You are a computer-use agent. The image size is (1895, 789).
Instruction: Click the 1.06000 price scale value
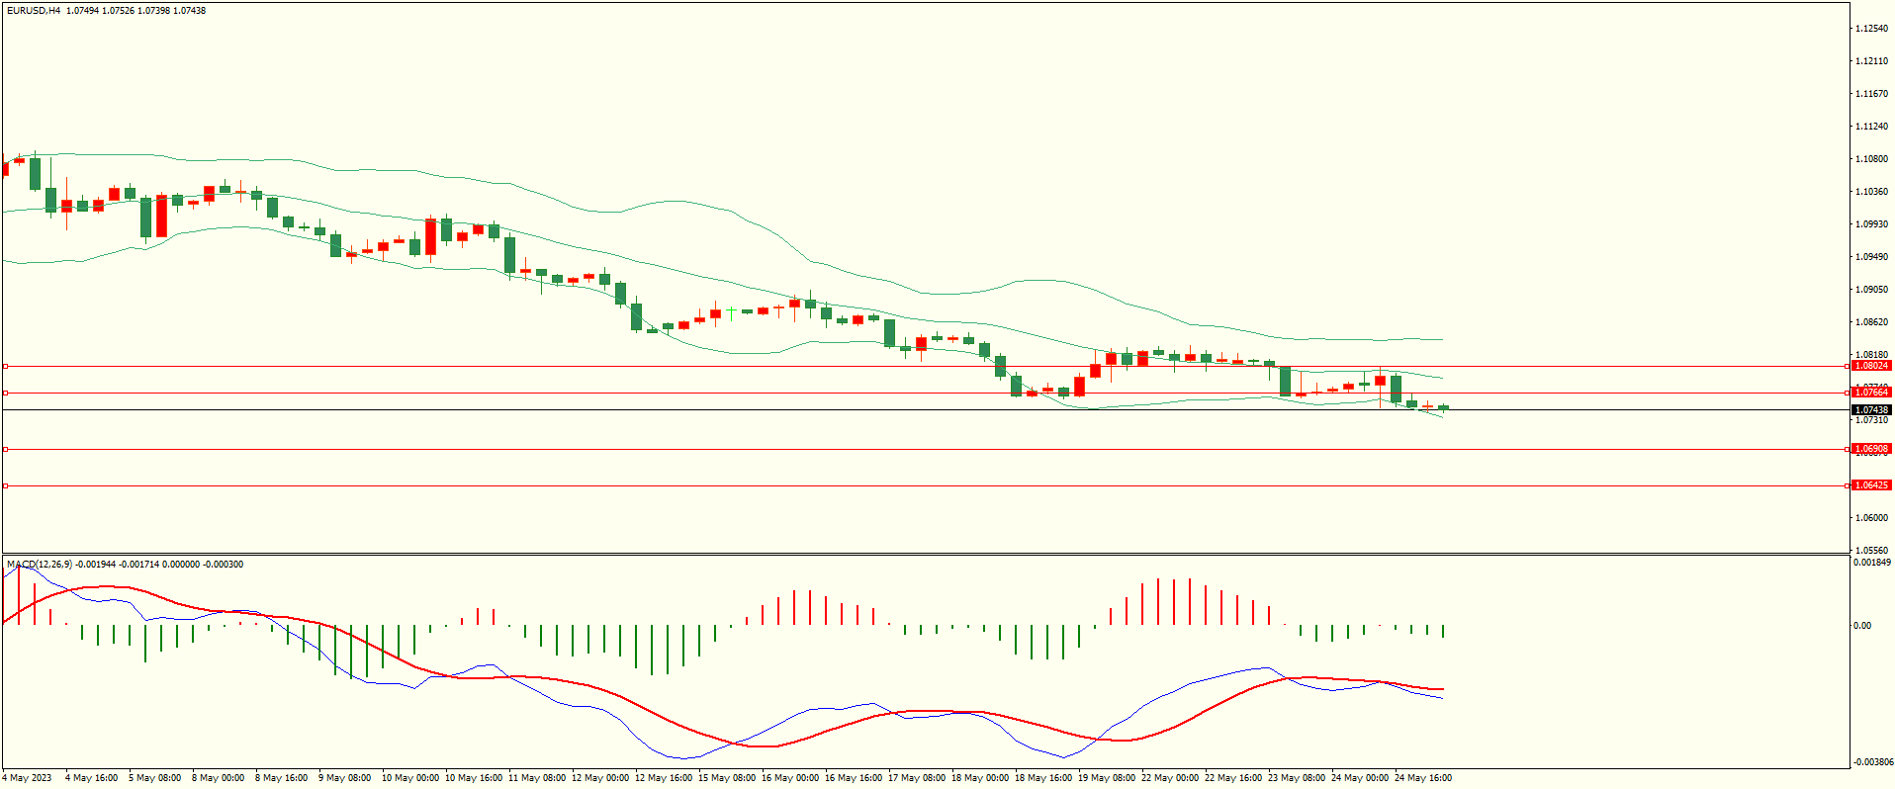pyautogui.click(x=1871, y=518)
